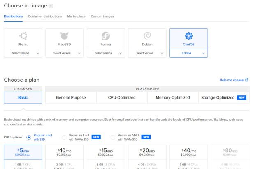
Task: Click the Ubuntu distribution name
Action: (x=23, y=45)
